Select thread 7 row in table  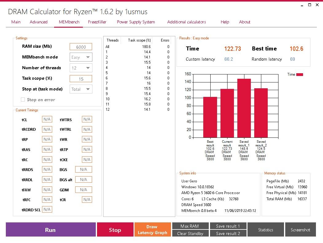138,83
